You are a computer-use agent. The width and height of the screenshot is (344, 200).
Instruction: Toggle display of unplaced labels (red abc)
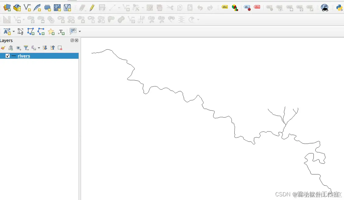[257, 7]
